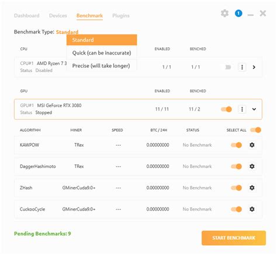
Task: Switch to the Dashboard tab
Action: coord(27,16)
